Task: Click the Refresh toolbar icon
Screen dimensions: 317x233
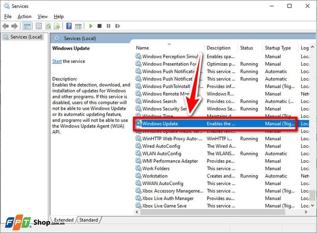Action: click(48, 26)
